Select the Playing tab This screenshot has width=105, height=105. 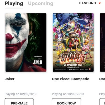pos(14,3)
